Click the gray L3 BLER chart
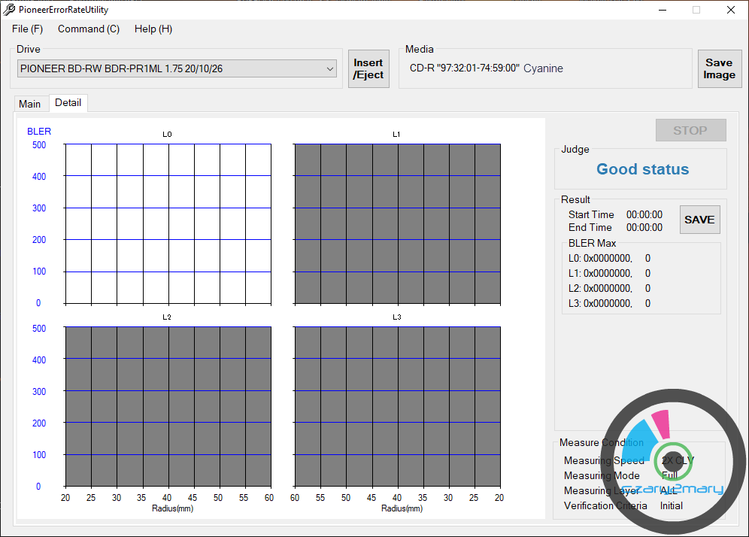 [397, 406]
